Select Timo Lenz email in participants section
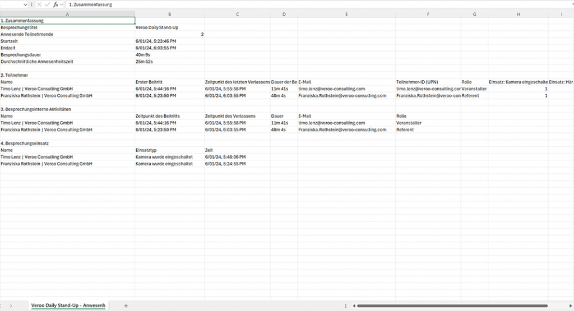The height and width of the screenshot is (311, 574). [346, 89]
